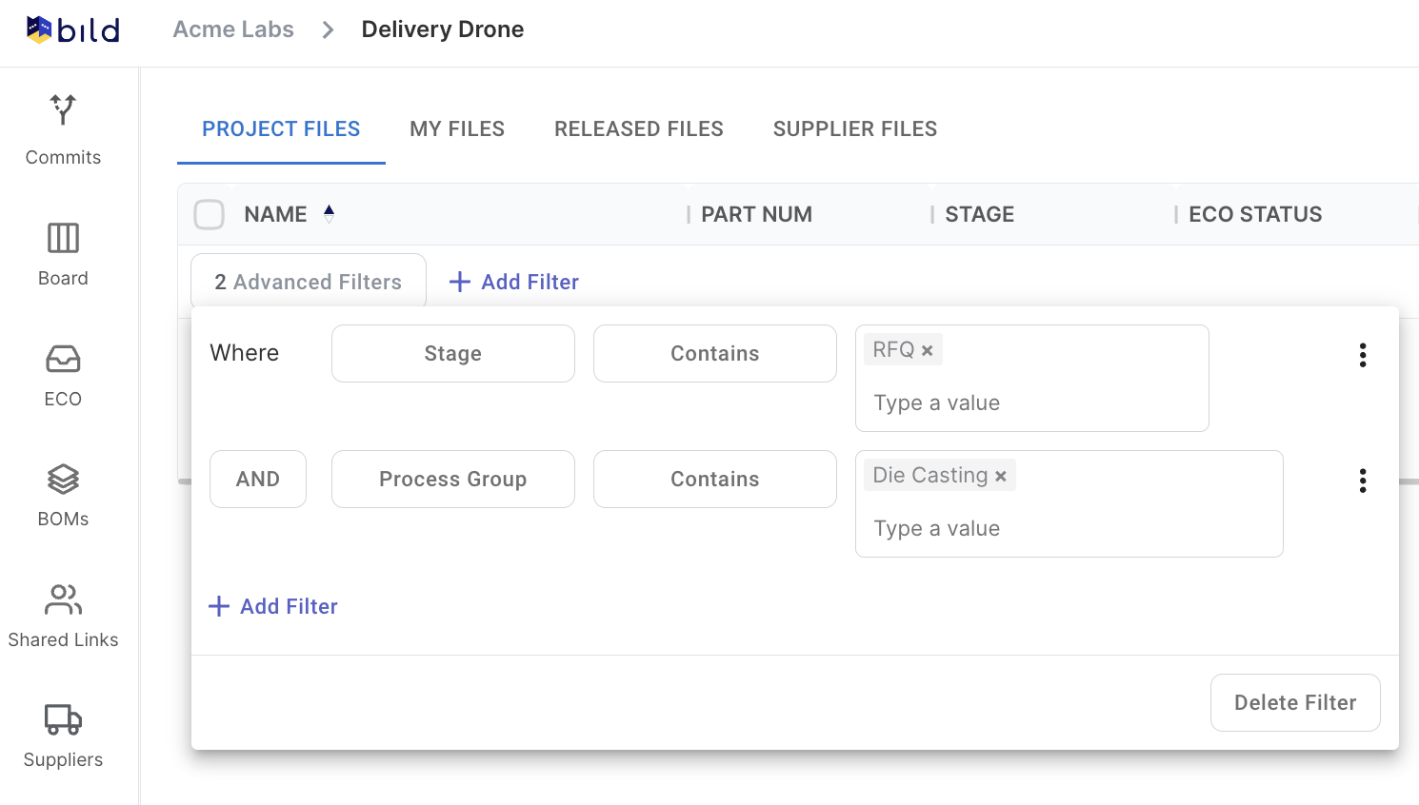The height and width of the screenshot is (805, 1419).
Task: Remove the RFQ filter chip
Action: click(x=927, y=348)
